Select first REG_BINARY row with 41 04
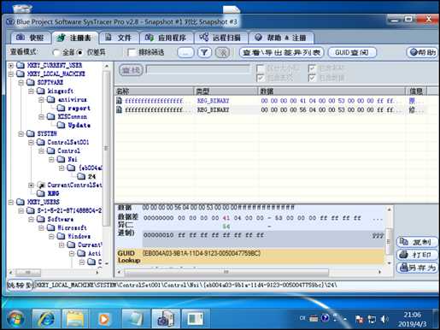440x330 pixels. pos(271,101)
